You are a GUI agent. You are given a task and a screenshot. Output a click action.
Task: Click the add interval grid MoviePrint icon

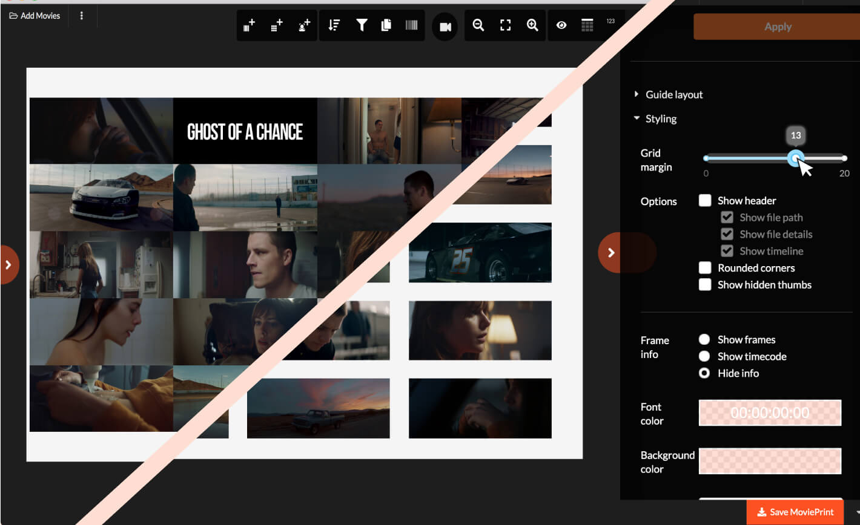(x=277, y=25)
